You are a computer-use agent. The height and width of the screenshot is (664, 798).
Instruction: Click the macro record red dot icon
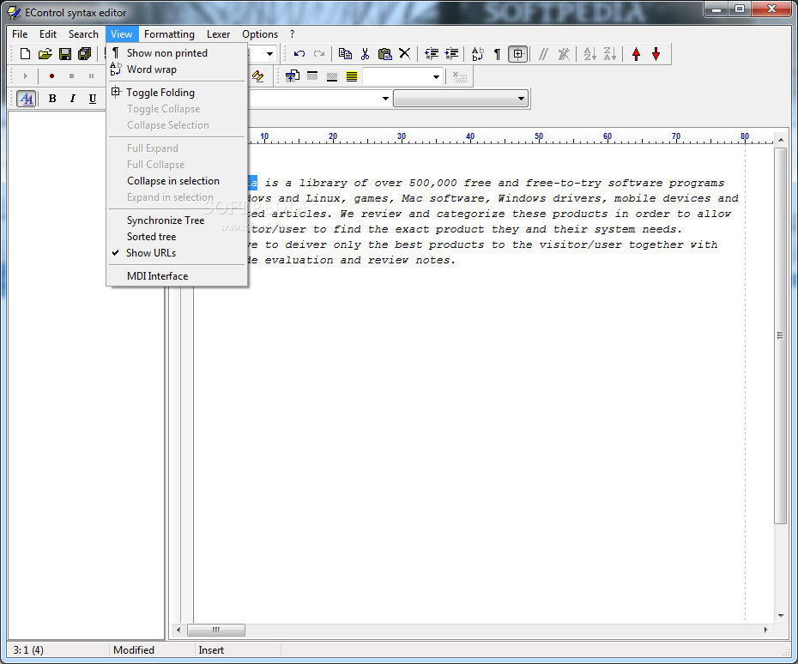(x=51, y=76)
